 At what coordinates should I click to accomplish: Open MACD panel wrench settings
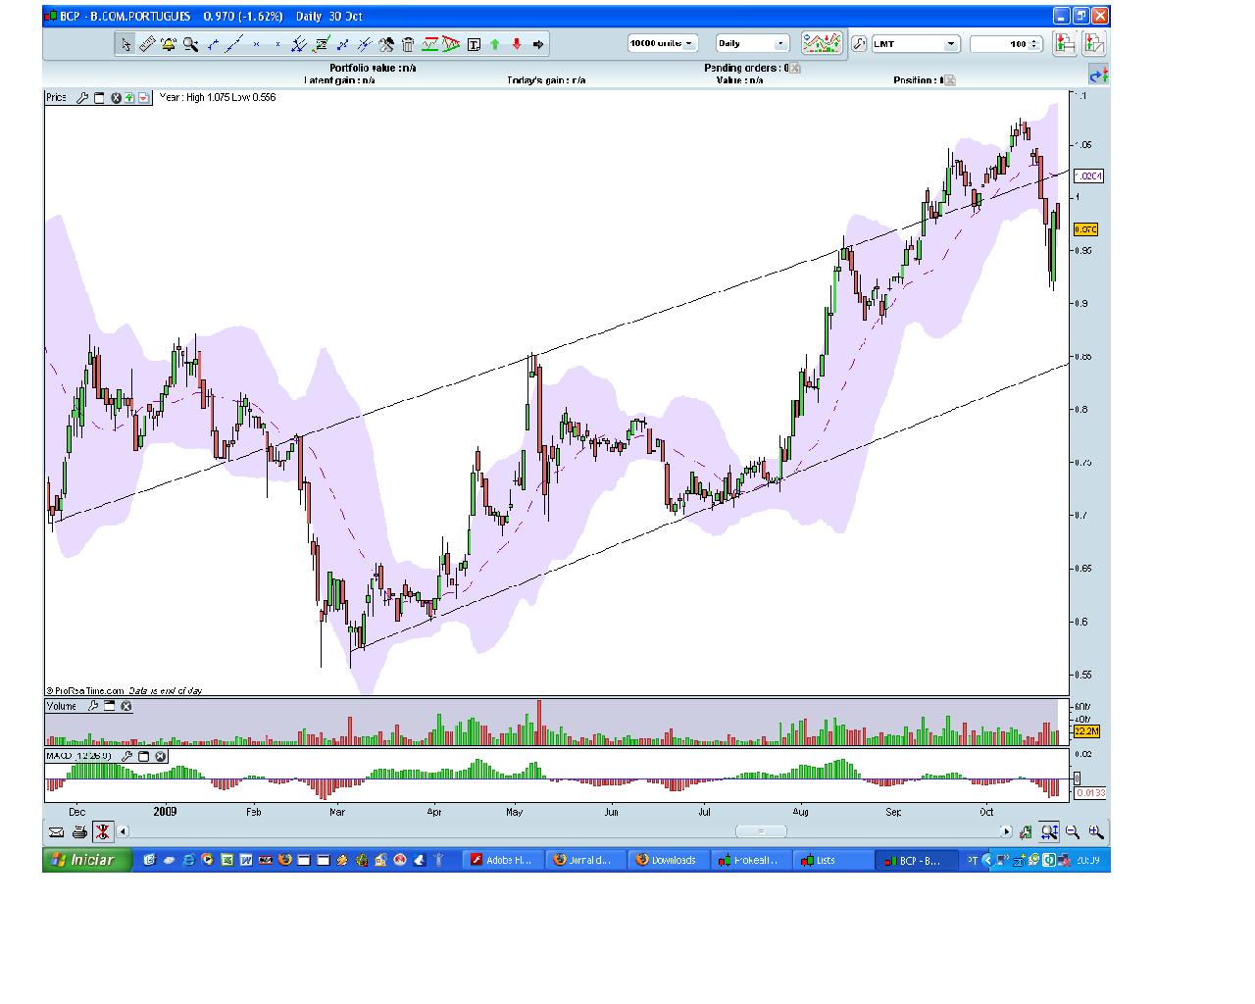[126, 757]
